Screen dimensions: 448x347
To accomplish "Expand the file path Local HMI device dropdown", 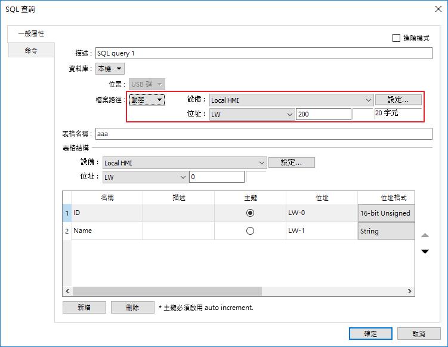I will (291, 100).
